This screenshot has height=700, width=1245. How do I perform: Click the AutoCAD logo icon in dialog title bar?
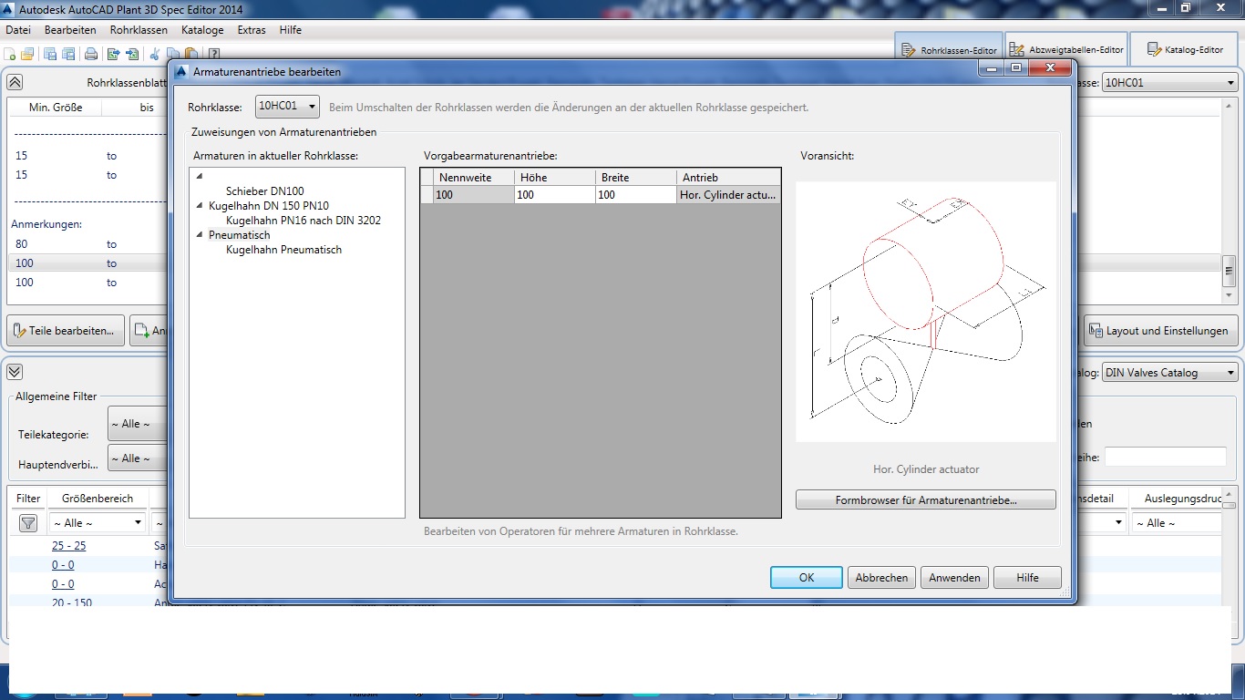pyautogui.click(x=181, y=71)
